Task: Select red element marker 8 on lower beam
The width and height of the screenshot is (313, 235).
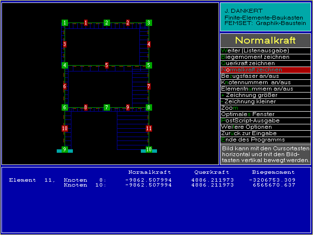Action: [86, 107]
